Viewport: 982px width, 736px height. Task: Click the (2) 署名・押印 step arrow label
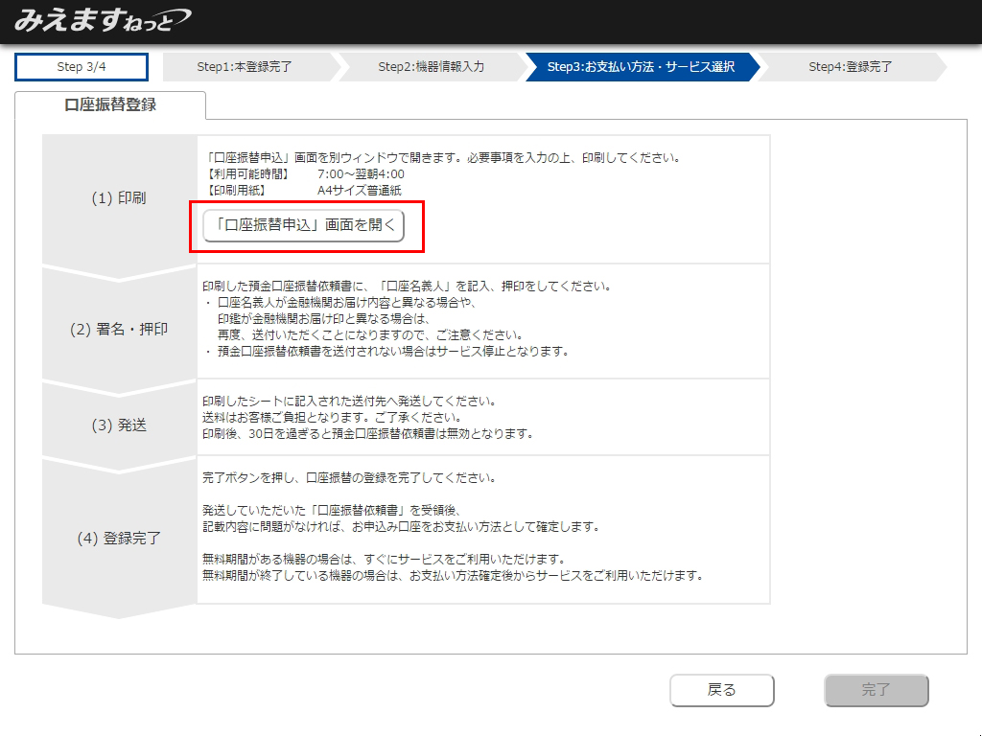(119, 329)
